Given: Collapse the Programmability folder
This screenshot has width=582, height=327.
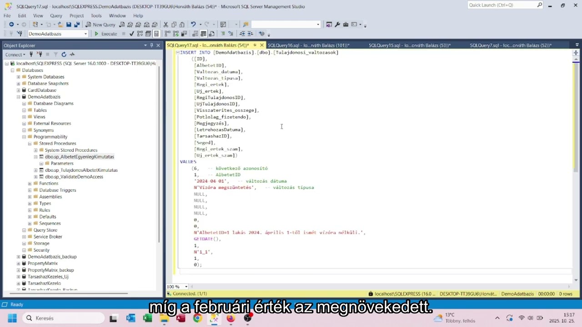Looking at the screenshot, I should pos(24,137).
